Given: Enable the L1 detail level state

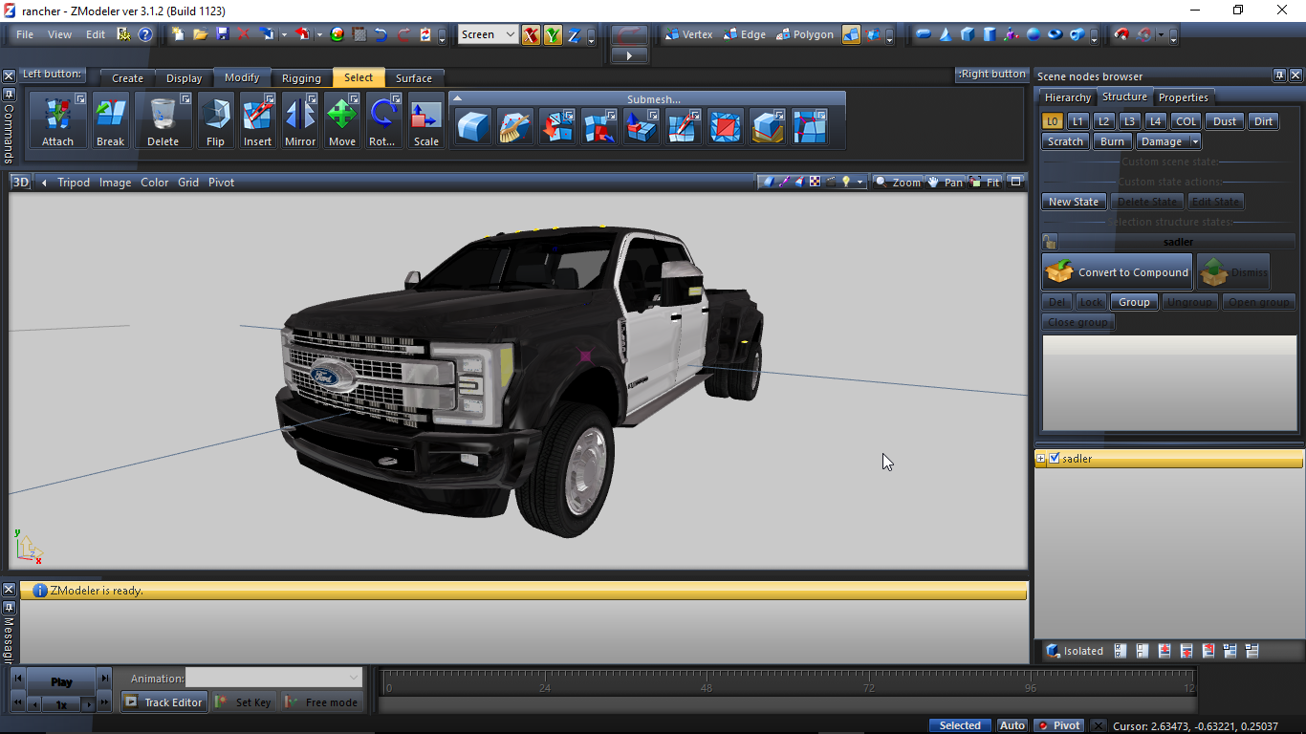Looking at the screenshot, I should pos(1077,121).
